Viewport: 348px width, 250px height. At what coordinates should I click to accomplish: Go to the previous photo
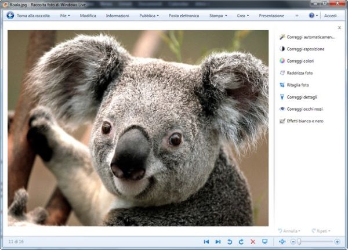click(206, 241)
